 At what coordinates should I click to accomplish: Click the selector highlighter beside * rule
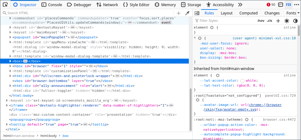(x=200, y=38)
